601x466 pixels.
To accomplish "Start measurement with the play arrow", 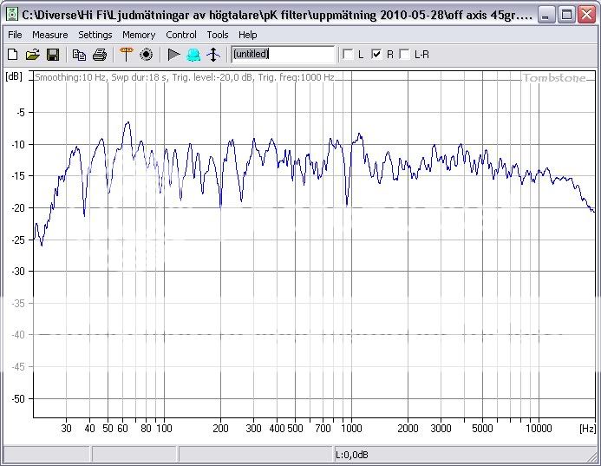I will click(x=173, y=55).
